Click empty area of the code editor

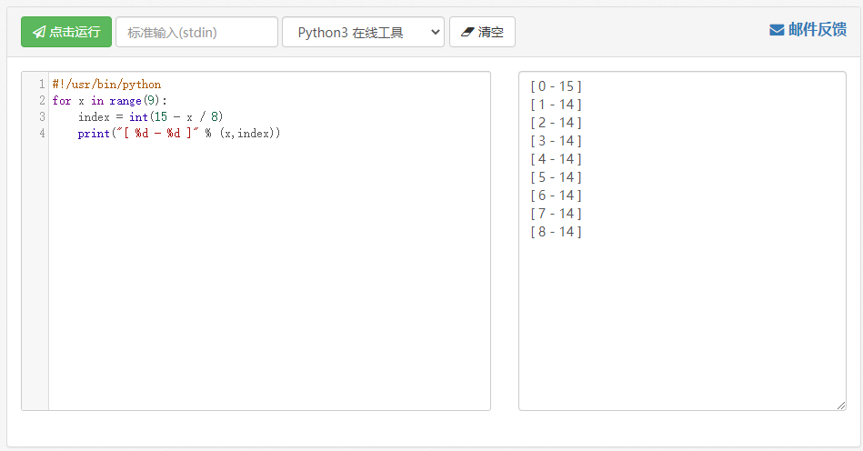[270, 275]
